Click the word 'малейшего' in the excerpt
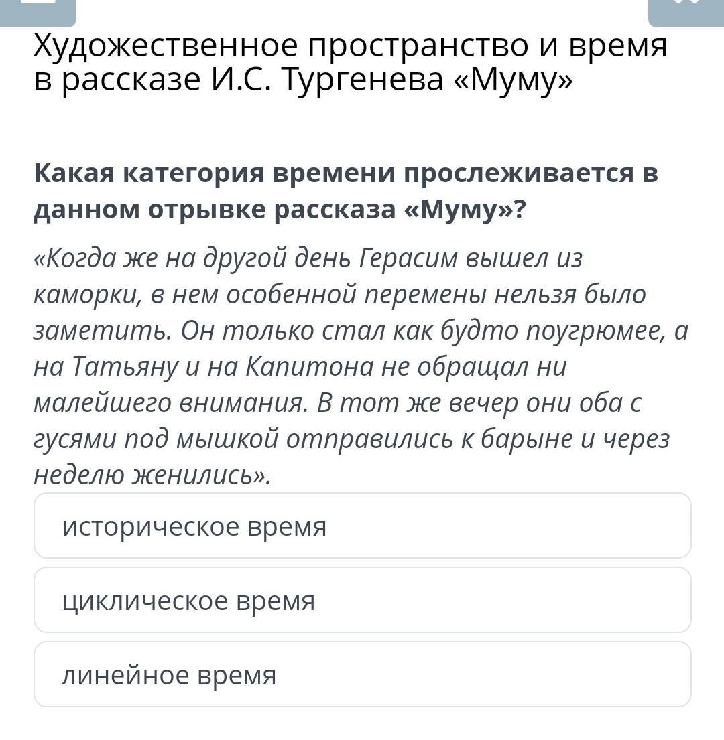This screenshot has height=740, width=724. pyautogui.click(x=102, y=404)
